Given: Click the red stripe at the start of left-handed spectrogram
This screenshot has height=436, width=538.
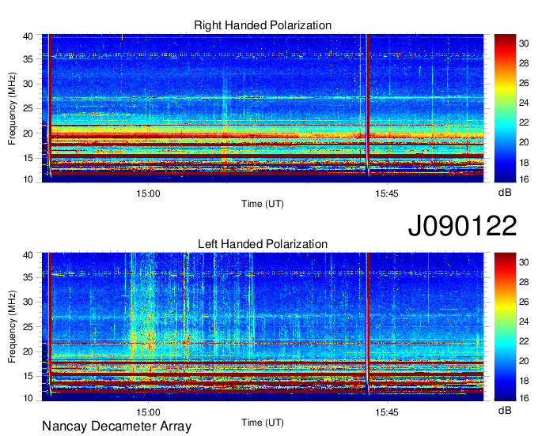Looking at the screenshot, I should pyautogui.click(x=49, y=322).
